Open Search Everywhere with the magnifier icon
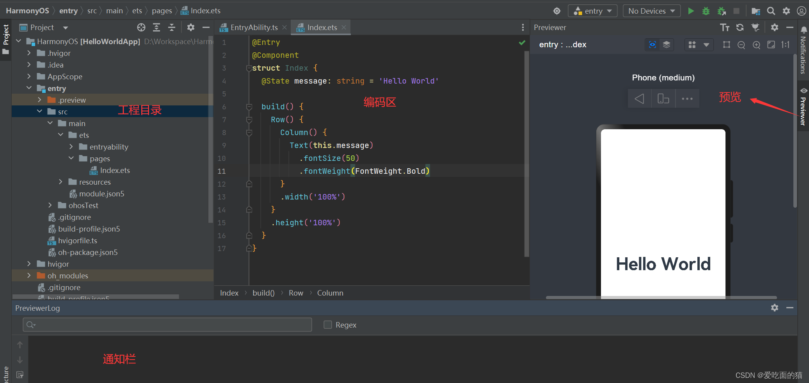 pos(771,11)
